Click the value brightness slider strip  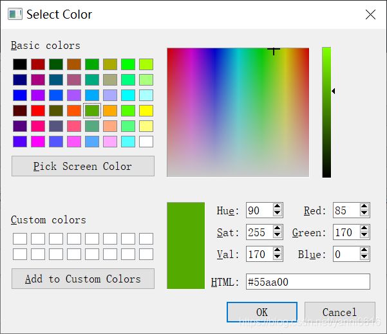(326, 112)
